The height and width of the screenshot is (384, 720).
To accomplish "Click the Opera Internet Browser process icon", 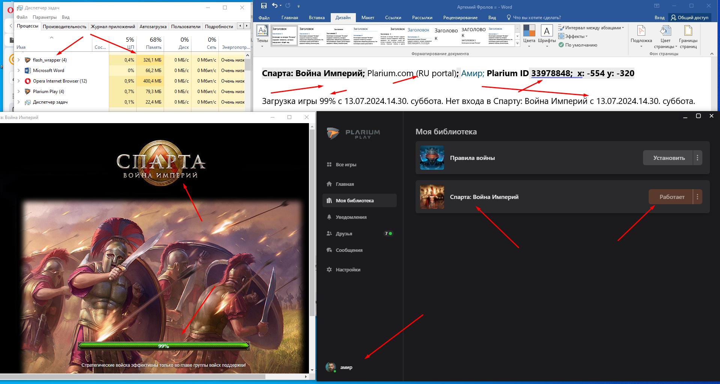I will pyautogui.click(x=27, y=81).
